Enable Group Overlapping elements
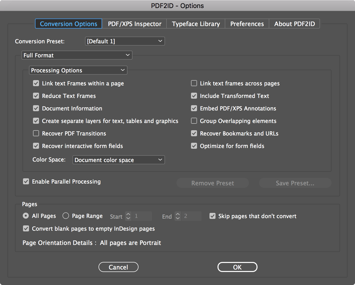The image size is (355, 285). point(194,121)
